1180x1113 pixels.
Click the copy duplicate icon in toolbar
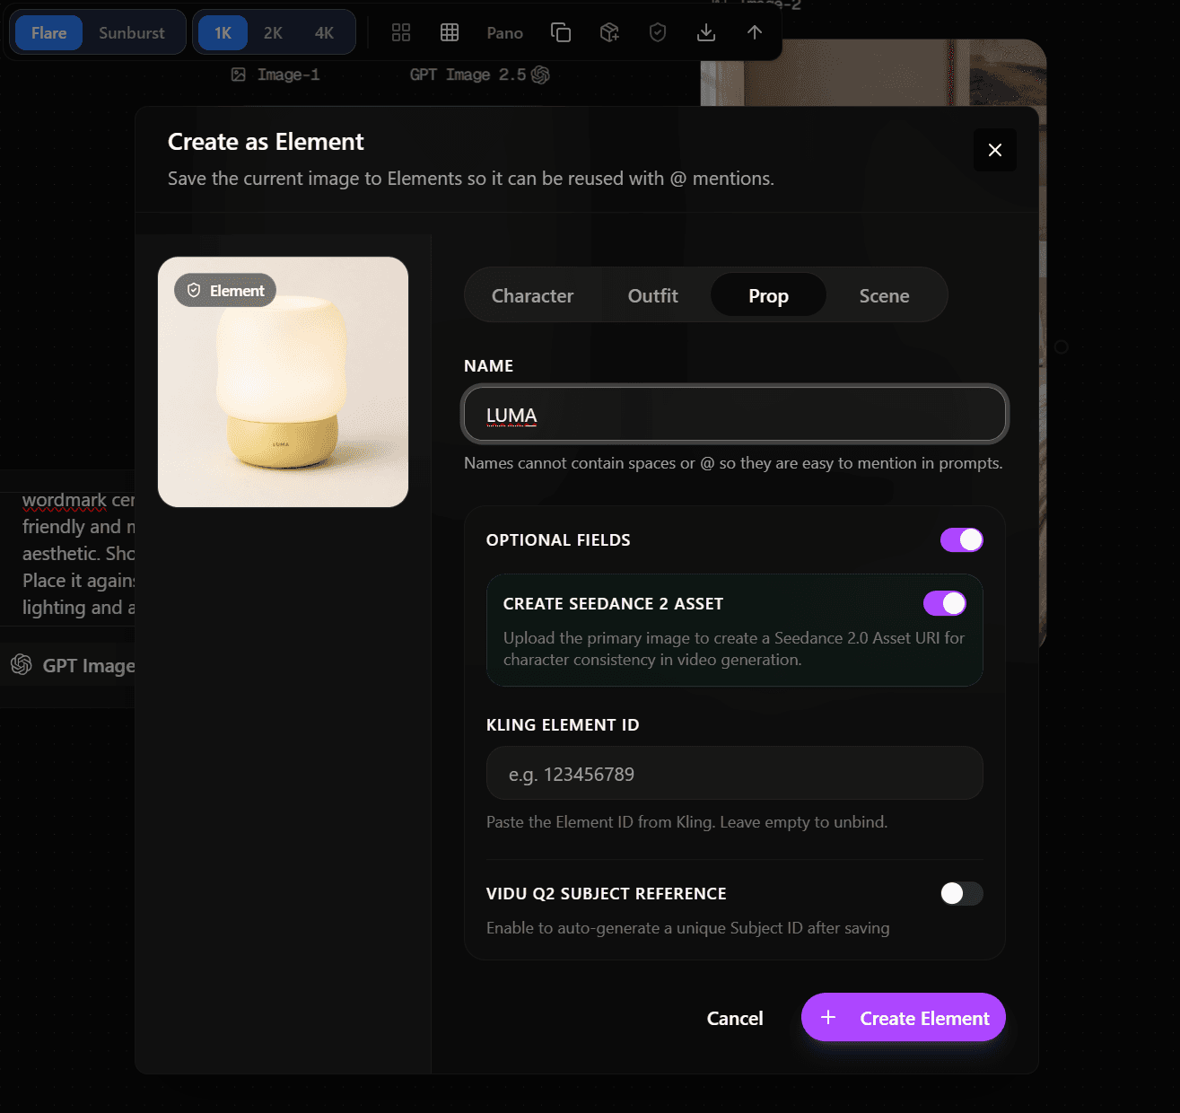click(x=561, y=32)
